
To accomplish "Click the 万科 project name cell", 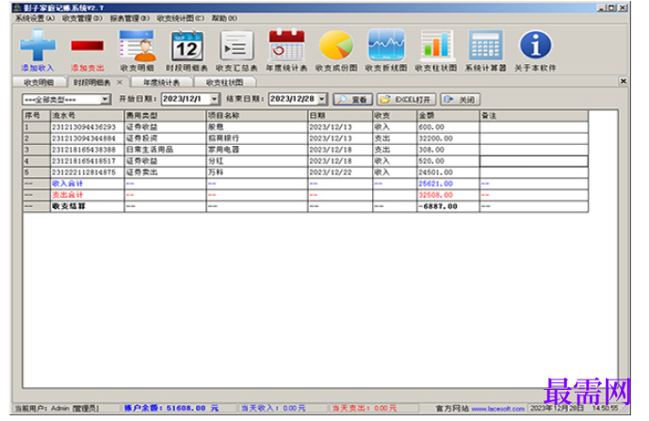I will [x=257, y=172].
